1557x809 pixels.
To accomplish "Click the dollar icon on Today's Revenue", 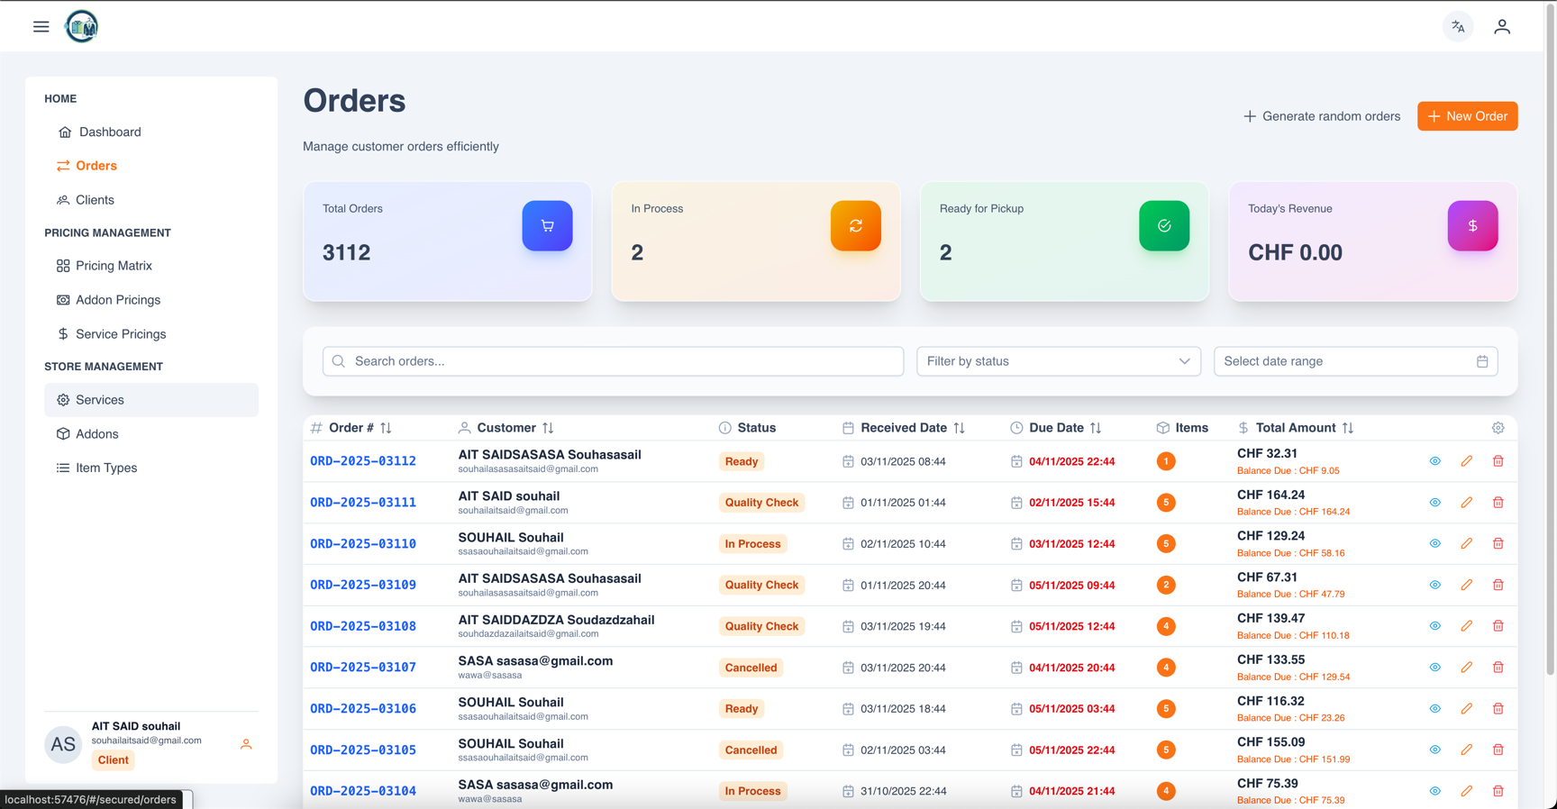I will (x=1472, y=225).
